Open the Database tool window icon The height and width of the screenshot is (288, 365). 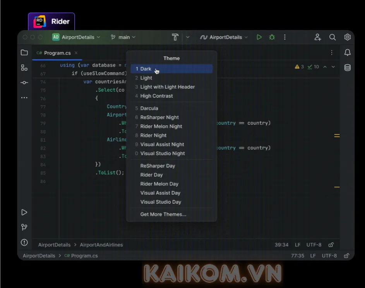pos(347,67)
